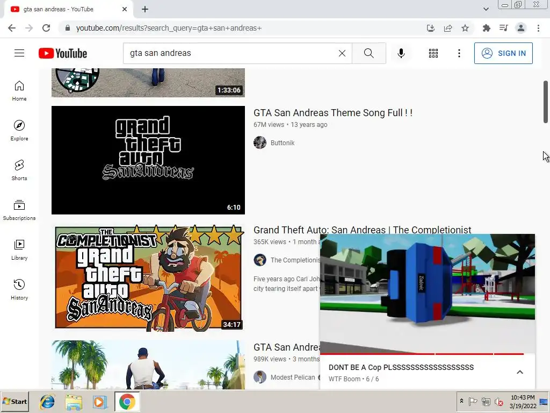
Task: Show hidden tray icons arrow
Action: (461, 401)
